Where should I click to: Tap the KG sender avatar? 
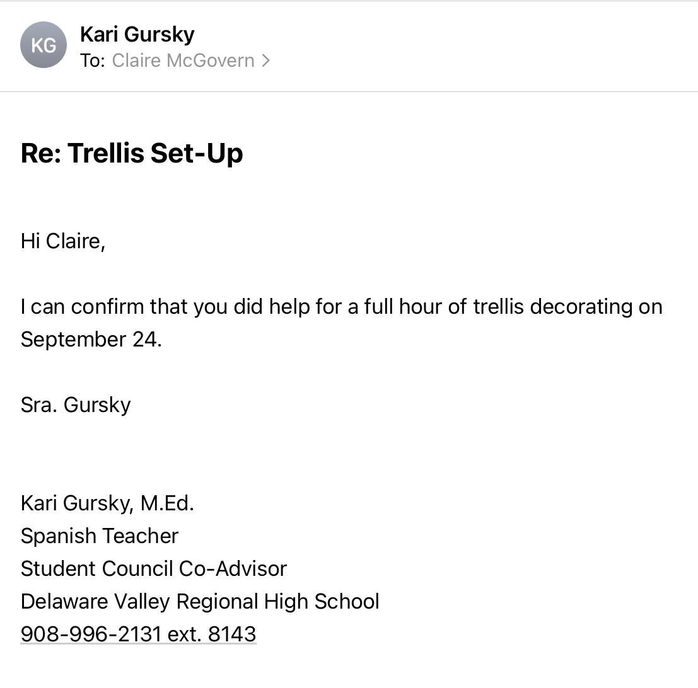point(43,45)
